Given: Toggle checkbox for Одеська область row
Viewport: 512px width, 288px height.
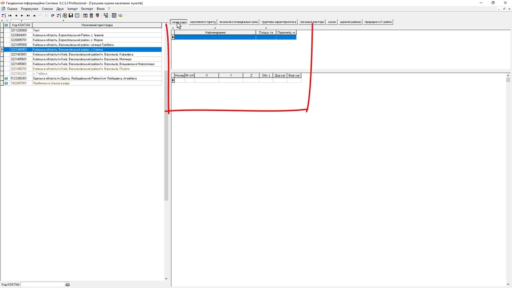Looking at the screenshot, I should tap(6, 78).
